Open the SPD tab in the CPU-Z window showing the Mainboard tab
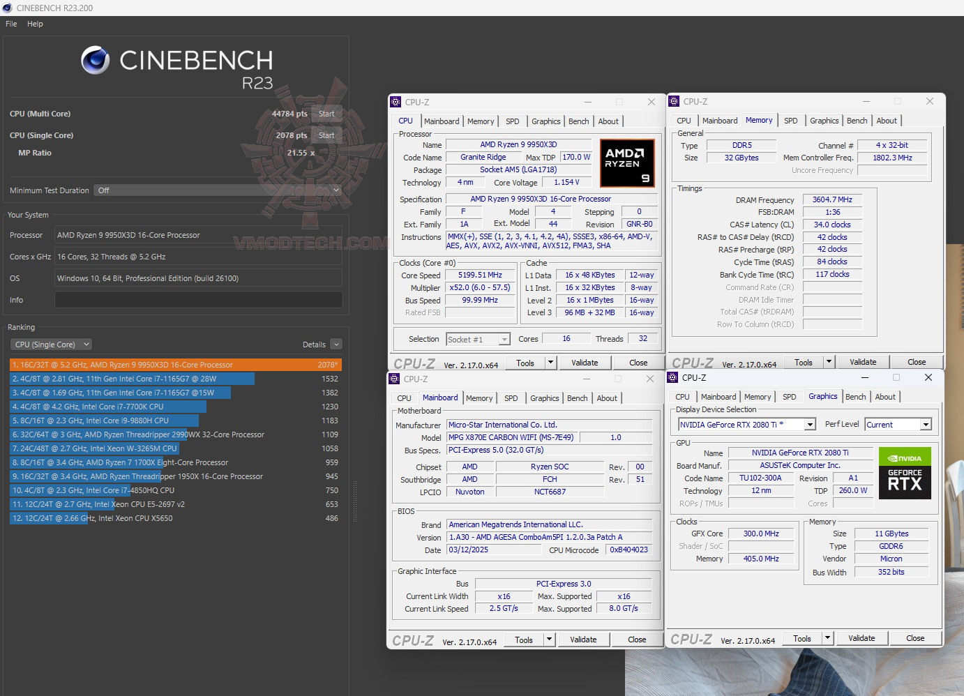Screen dimensions: 964x696 click(511, 398)
